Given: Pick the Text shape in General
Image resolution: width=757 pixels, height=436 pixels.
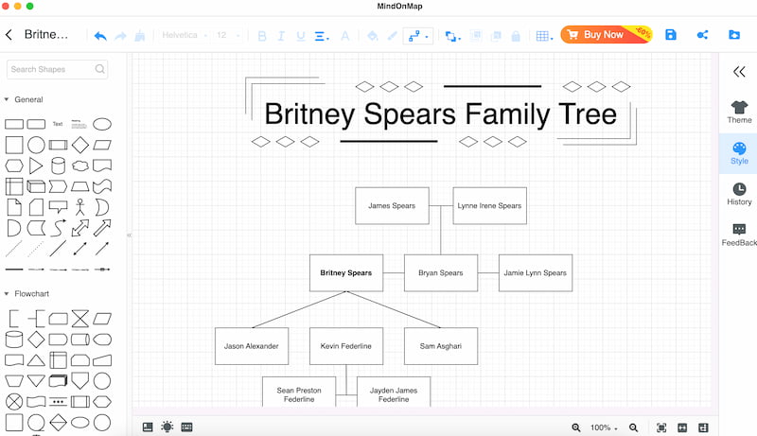Looking at the screenshot, I should click(x=58, y=124).
